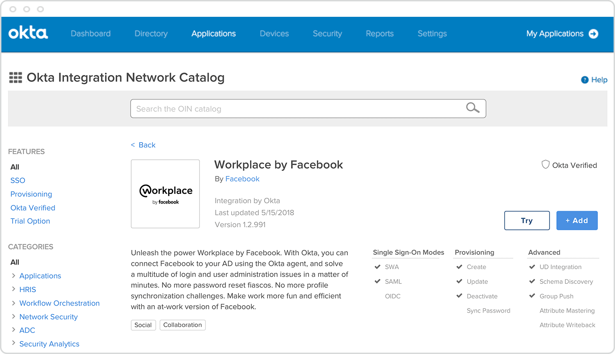
Task: Expand the Network Security category
Action: click(x=14, y=317)
